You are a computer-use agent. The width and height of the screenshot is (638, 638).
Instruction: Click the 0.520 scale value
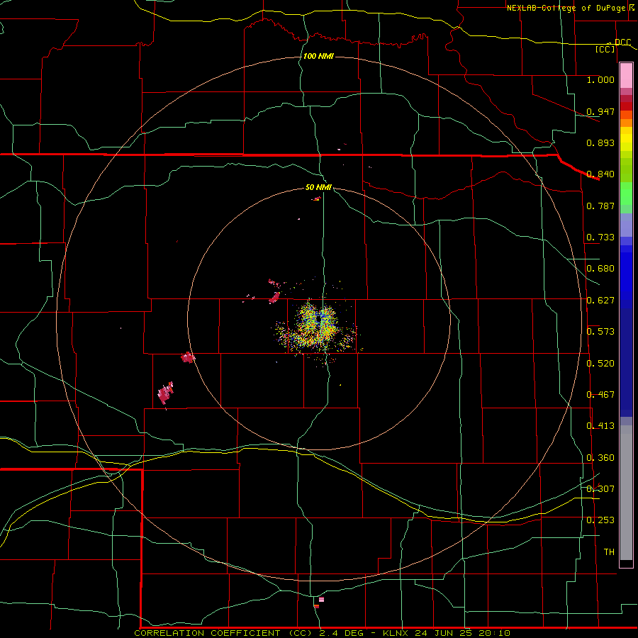pyautogui.click(x=600, y=364)
